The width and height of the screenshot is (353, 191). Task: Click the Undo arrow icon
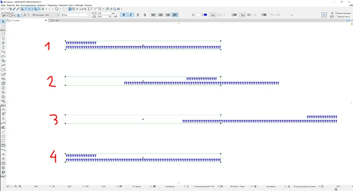[x=2, y=9]
